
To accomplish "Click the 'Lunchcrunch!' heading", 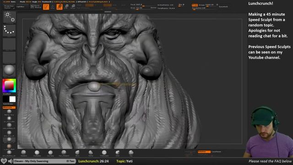I will pyautogui.click(x=260, y=3).
